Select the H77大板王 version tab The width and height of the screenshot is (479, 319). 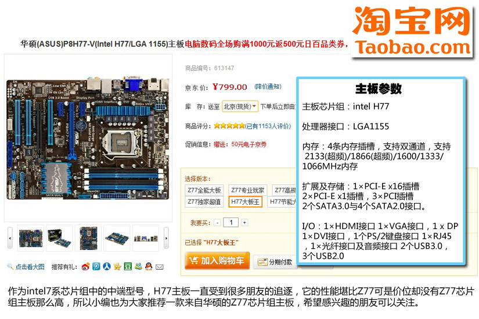click(245, 202)
